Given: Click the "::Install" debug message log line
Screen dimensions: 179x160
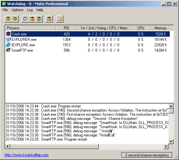Looking at the screenshot, I should 60,131.
